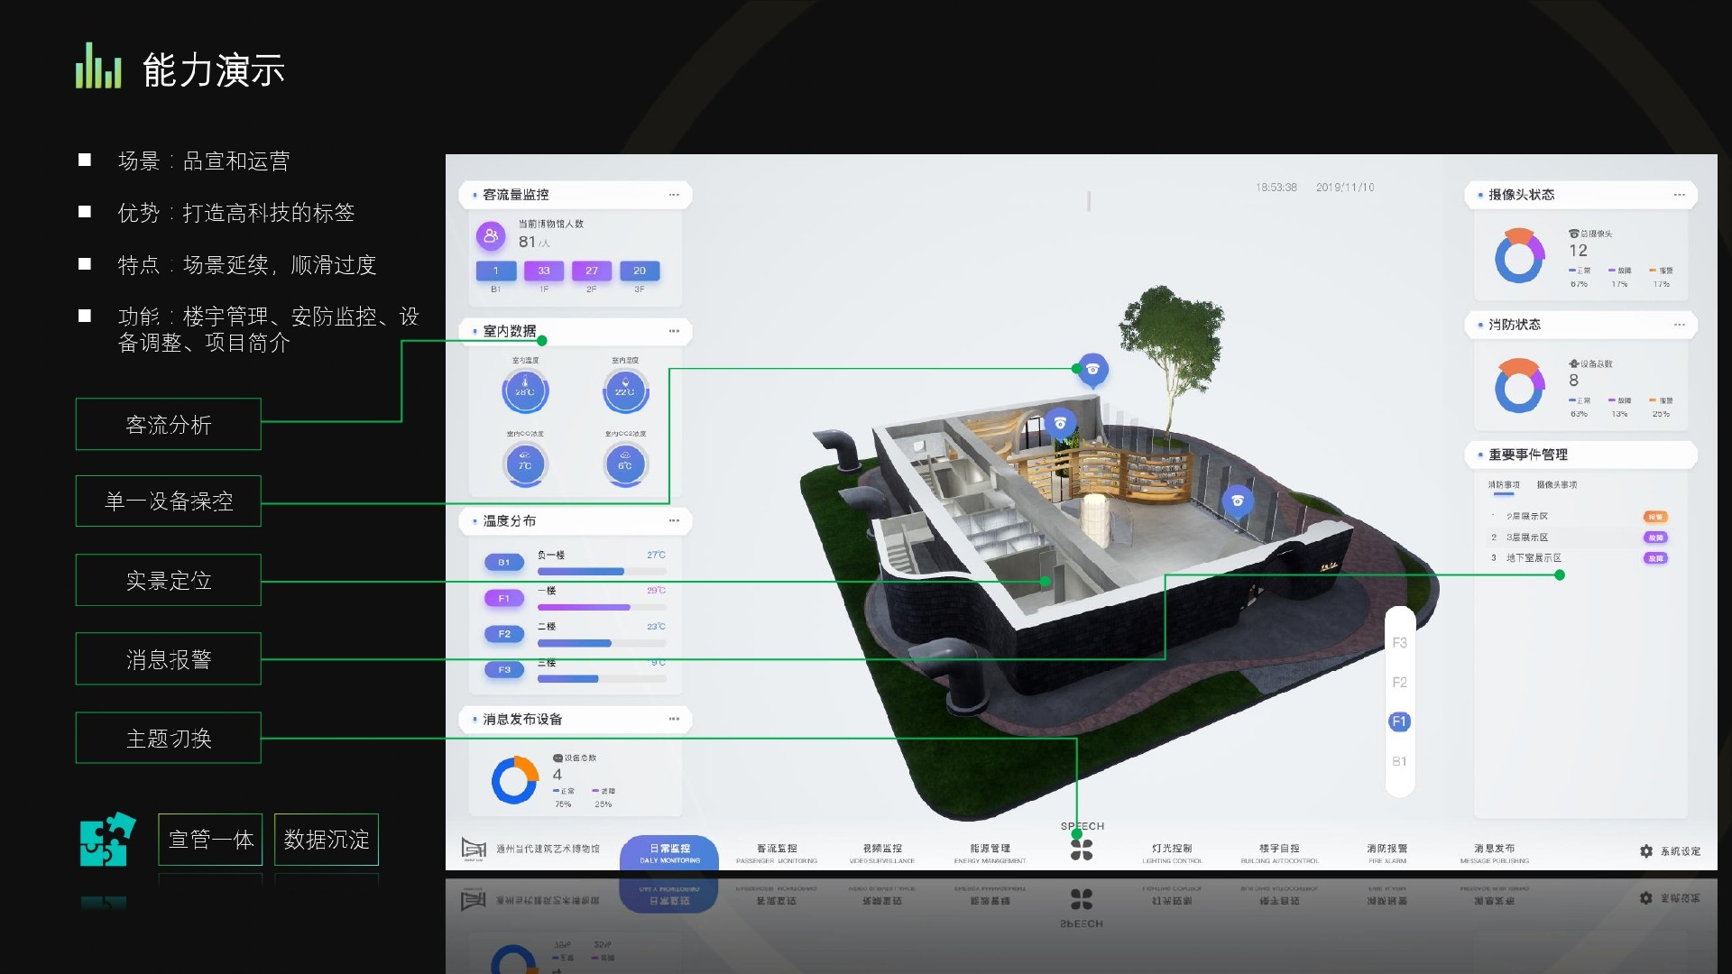This screenshot has width=1732, height=974.
Task: Open the 消息发布 message publishing tab
Action: pos(1495,853)
